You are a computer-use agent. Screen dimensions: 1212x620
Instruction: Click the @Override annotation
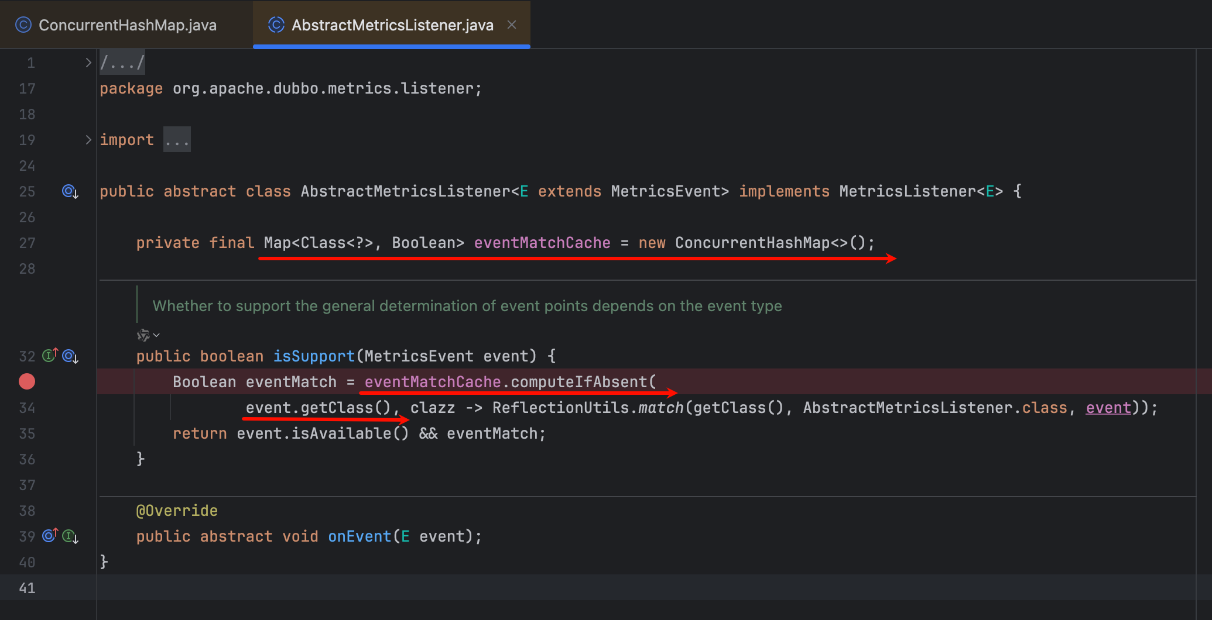(177, 511)
